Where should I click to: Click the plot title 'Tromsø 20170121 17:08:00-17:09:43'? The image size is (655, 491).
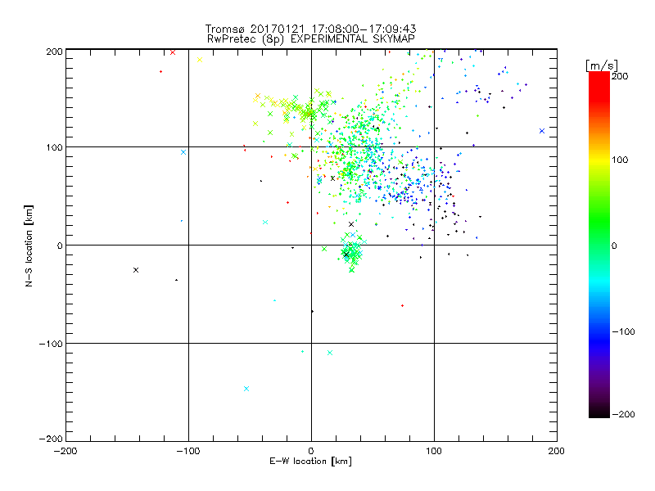(x=310, y=29)
